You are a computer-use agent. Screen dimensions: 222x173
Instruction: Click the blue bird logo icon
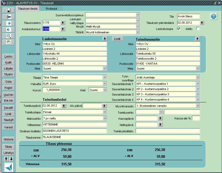[x=9, y=167]
